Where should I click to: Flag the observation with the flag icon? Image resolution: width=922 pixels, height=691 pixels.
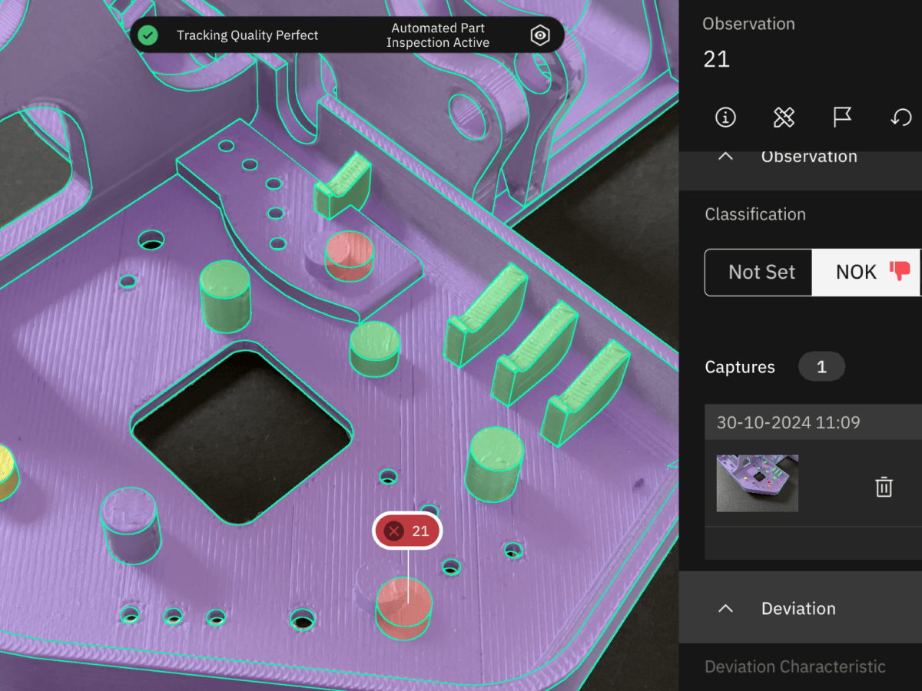(x=842, y=117)
